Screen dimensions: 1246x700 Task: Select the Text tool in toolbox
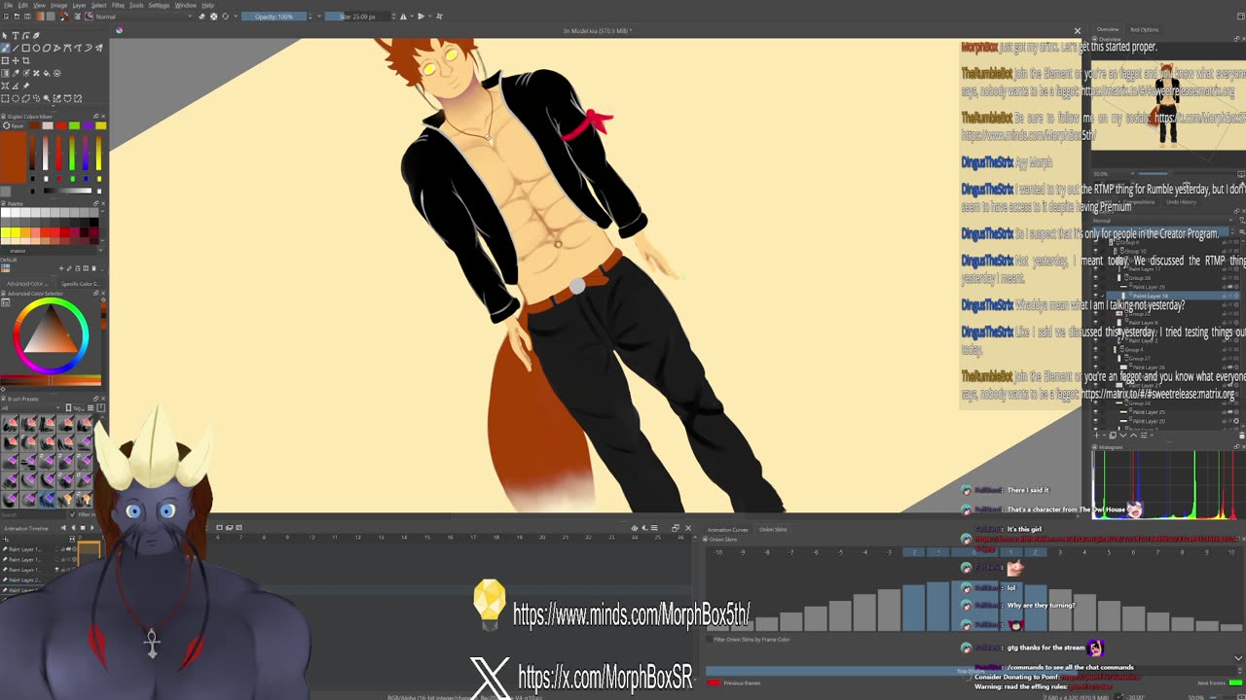tap(16, 36)
